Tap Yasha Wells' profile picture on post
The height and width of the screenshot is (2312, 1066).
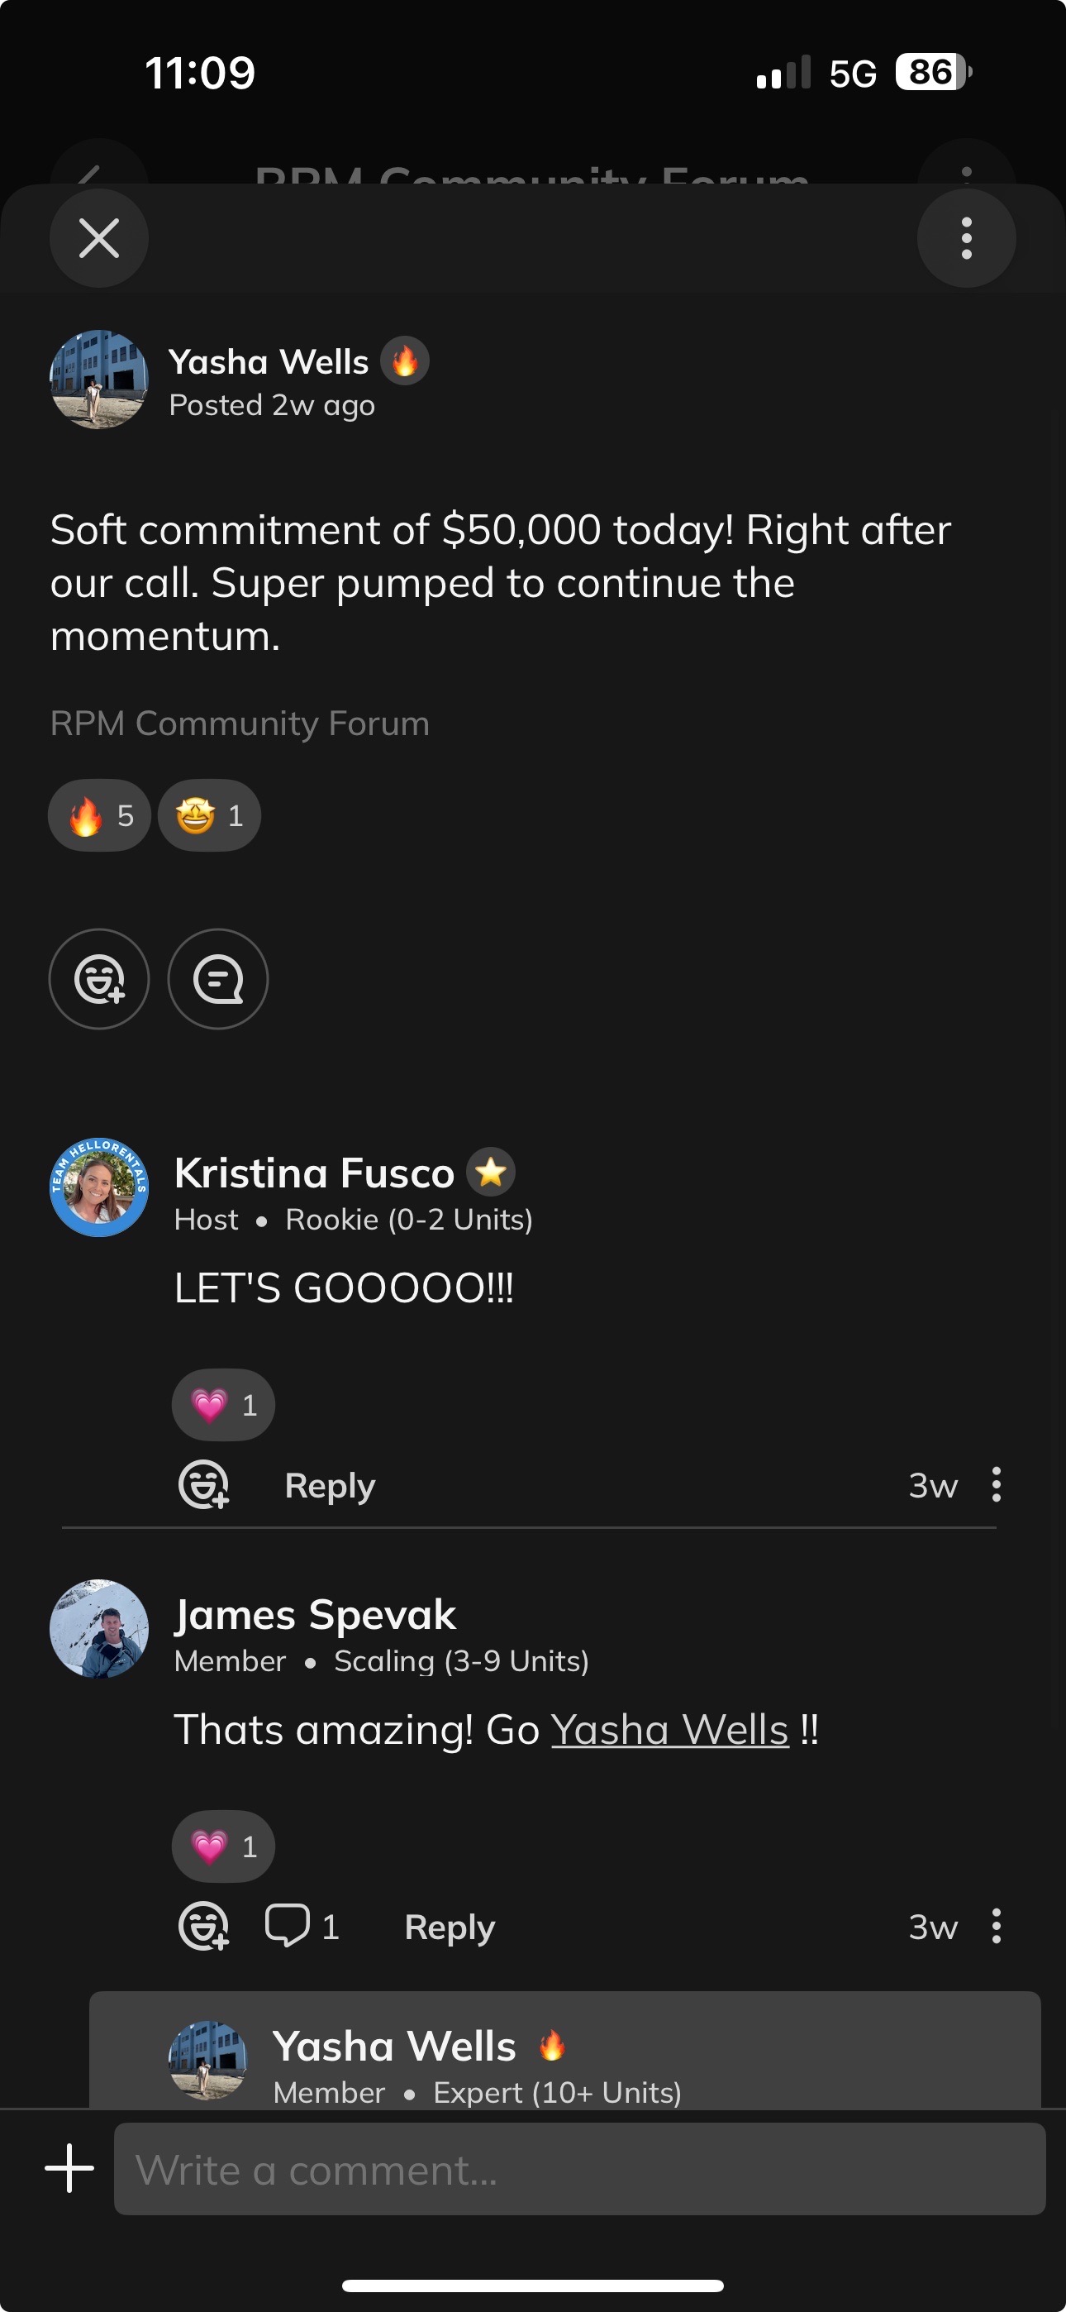[98, 380]
